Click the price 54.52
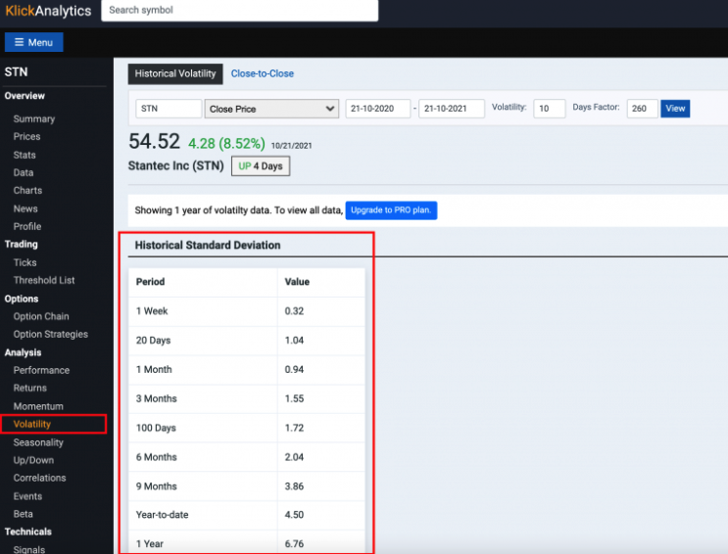The height and width of the screenshot is (554, 728). tap(154, 141)
